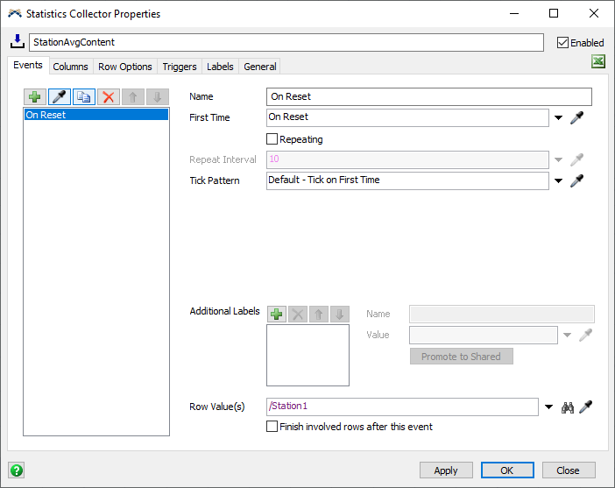Click the eyedropper beside First Time field
The image size is (615, 488).
coord(576,117)
